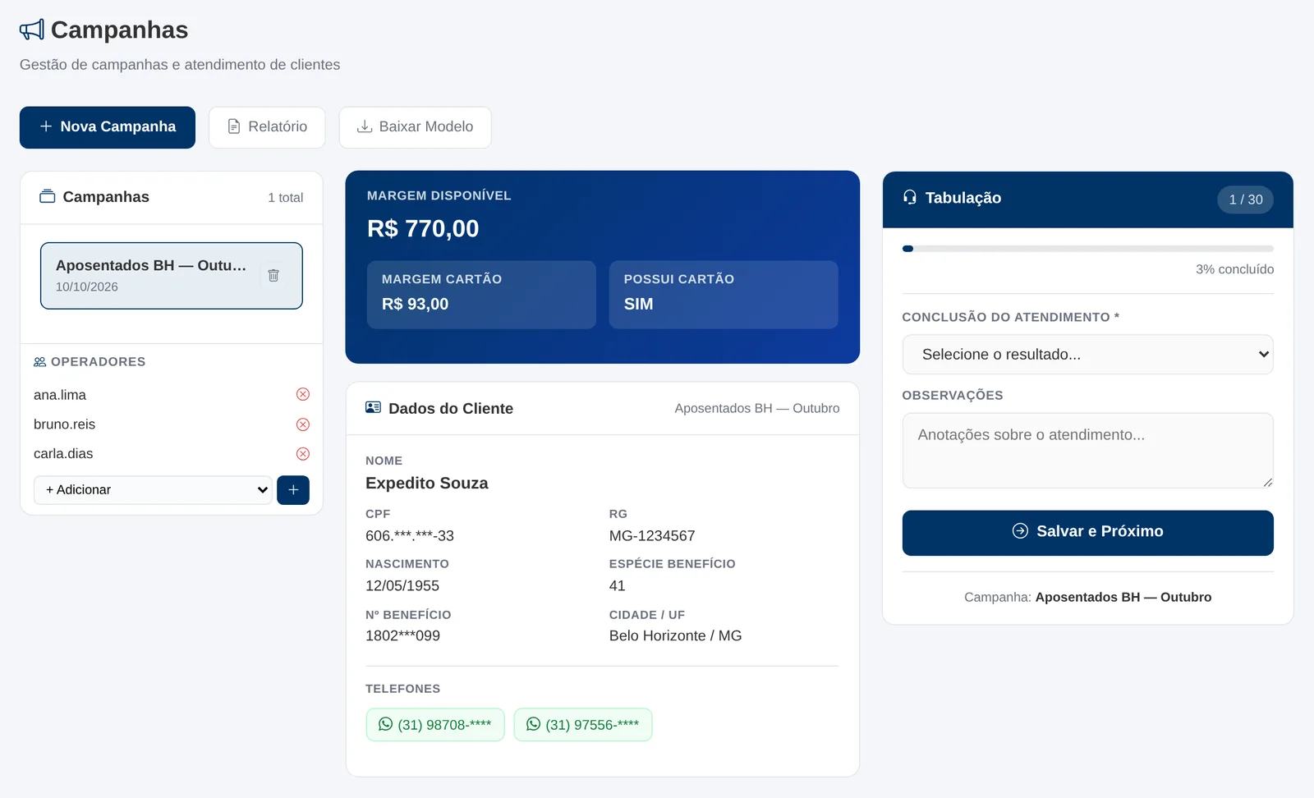
Task: Open WhatsApp for (31) 97556 number
Action: pyautogui.click(x=583, y=725)
